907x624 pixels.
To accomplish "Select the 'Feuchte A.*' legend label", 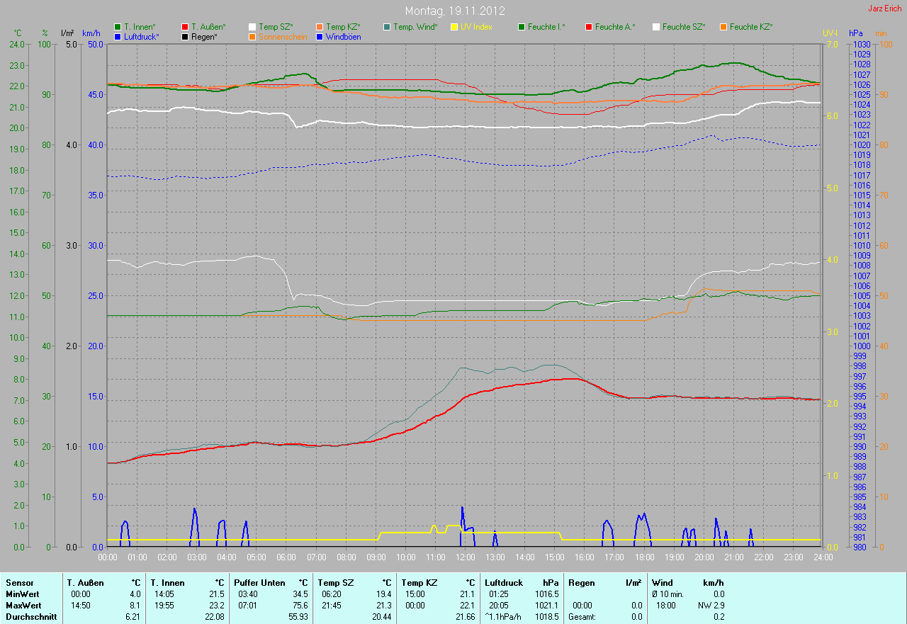I will 615,27.
